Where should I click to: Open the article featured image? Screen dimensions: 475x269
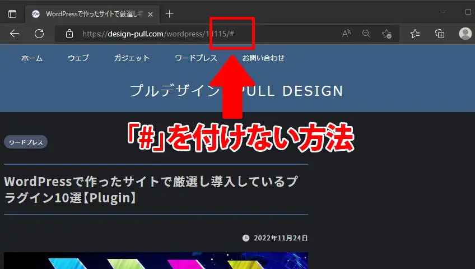click(x=156, y=261)
